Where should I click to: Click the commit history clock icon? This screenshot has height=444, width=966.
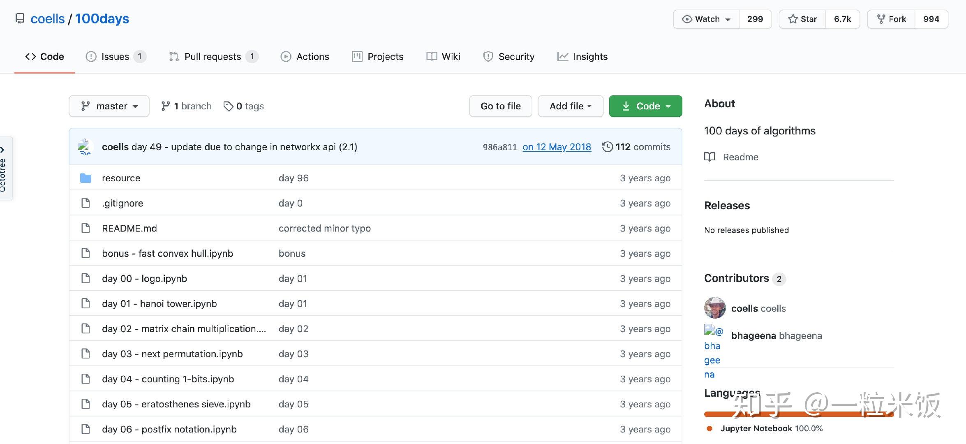608,147
